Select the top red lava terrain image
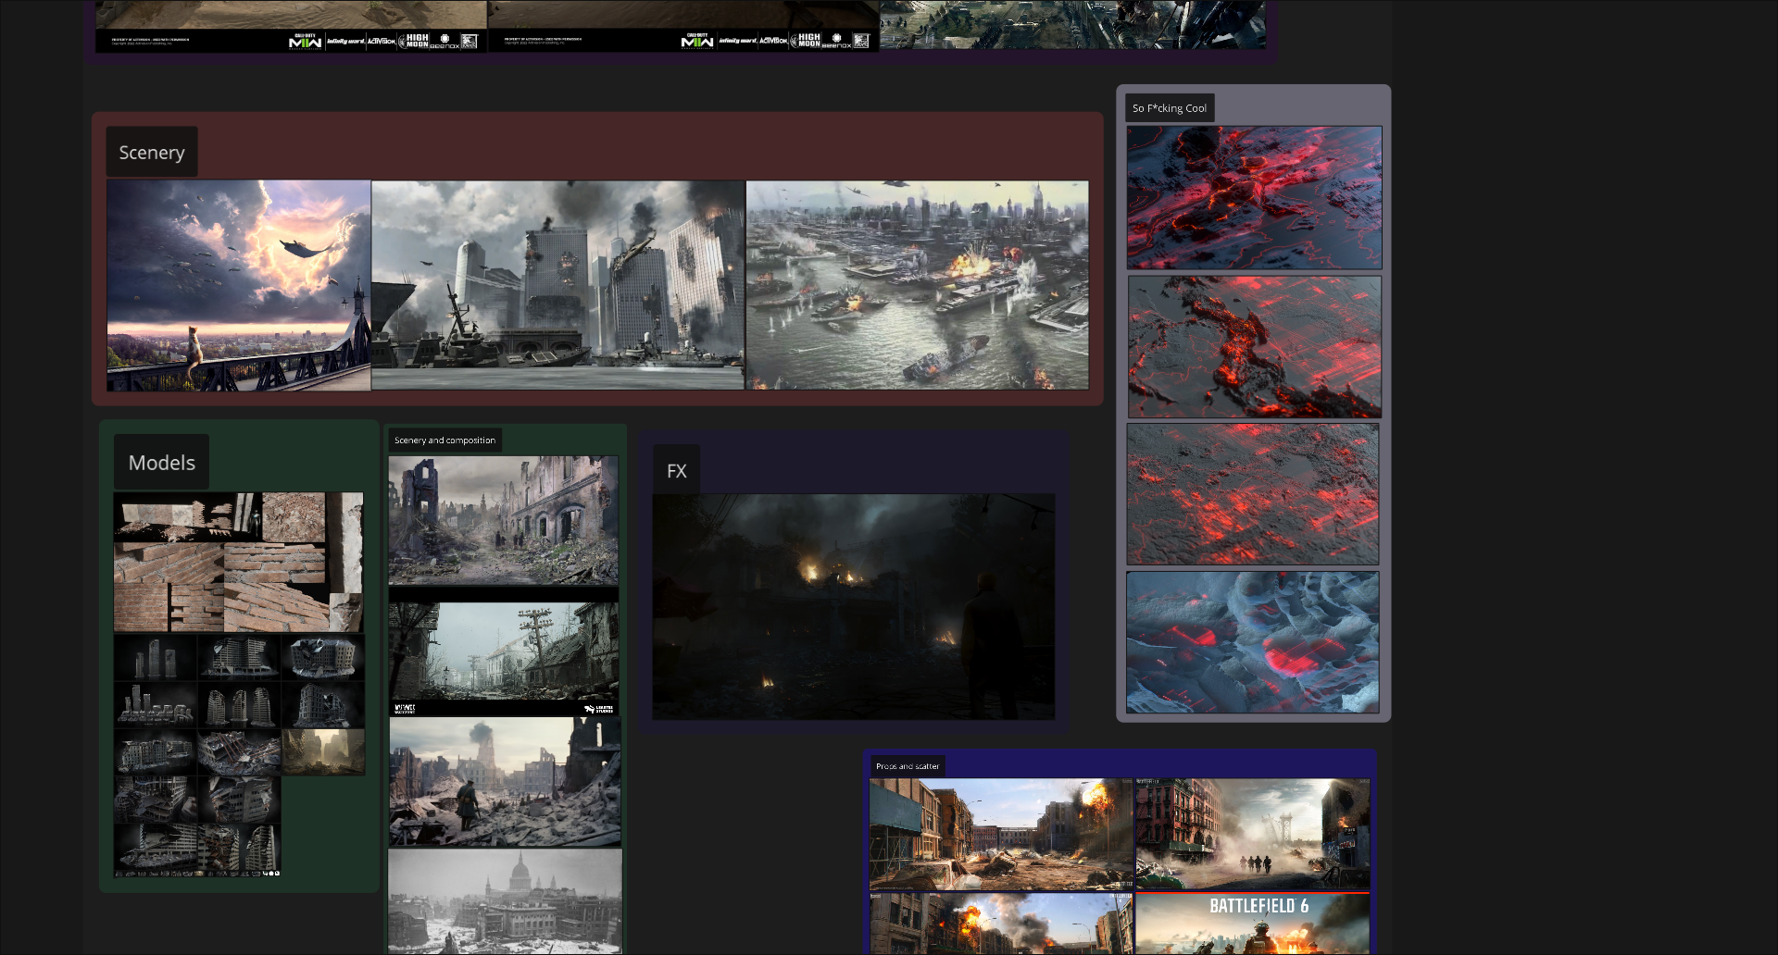 click(1255, 198)
